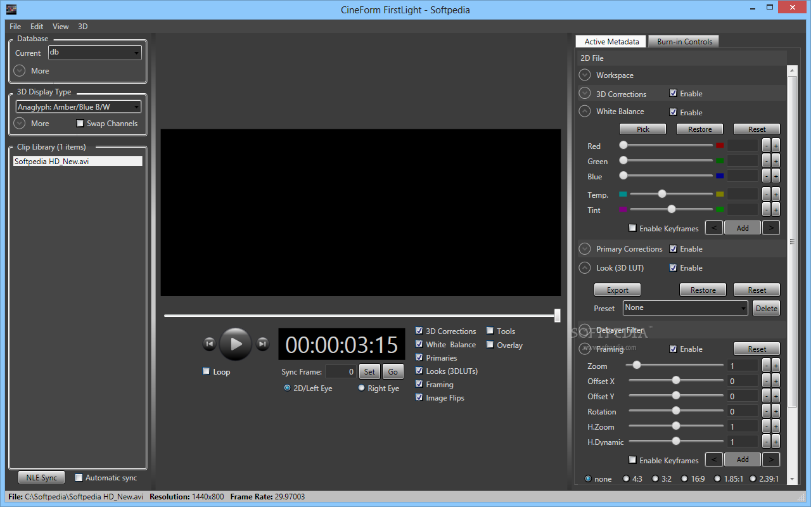Decrease Offset X with minus stepper
The height and width of the screenshot is (507, 811).
point(766,381)
